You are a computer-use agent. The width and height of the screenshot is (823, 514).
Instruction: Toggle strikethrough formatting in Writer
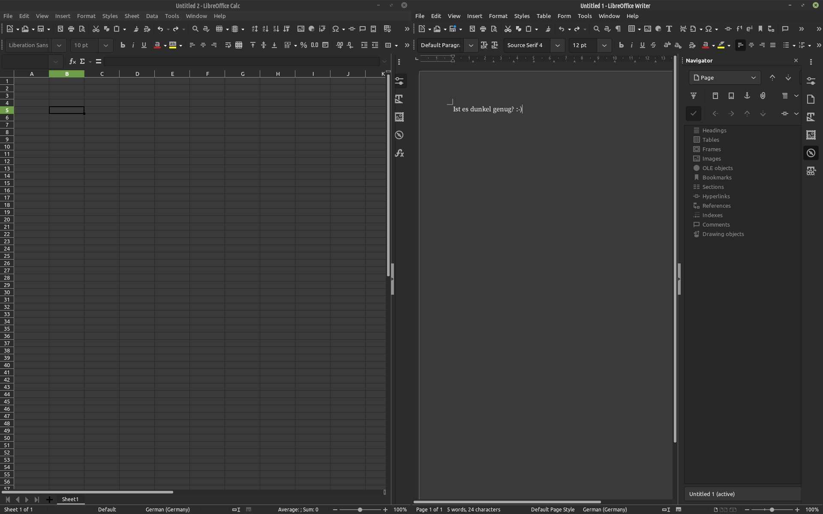point(653,45)
